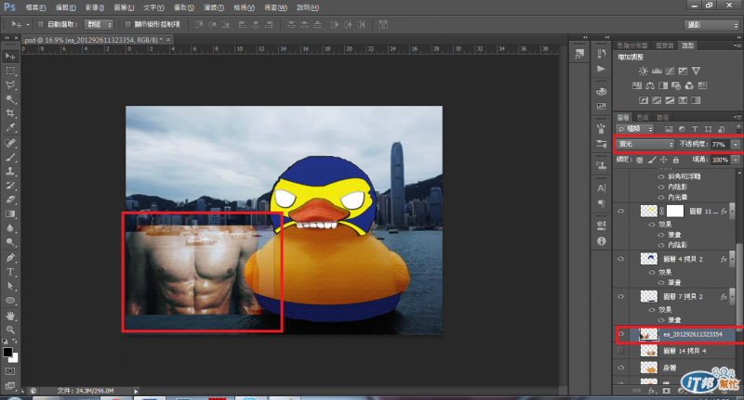Viewport: 744px width, 400px height.
Task: Hide the 斜角和浮雕 effect
Action: pyautogui.click(x=661, y=176)
